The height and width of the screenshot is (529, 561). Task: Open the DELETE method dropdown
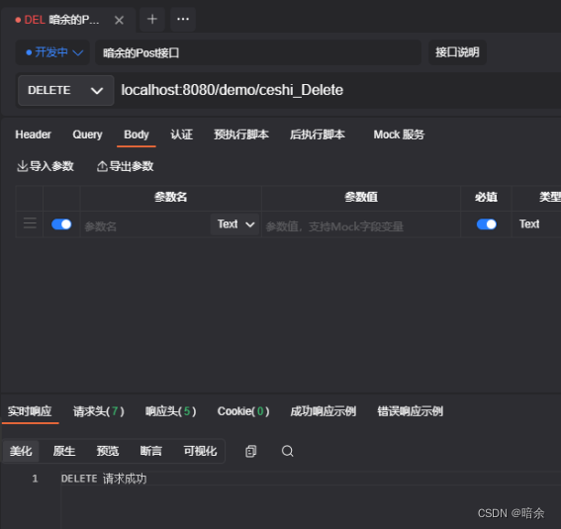click(66, 90)
